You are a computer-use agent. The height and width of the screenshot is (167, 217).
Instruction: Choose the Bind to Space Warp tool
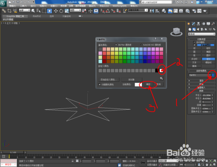[x=15, y=11]
